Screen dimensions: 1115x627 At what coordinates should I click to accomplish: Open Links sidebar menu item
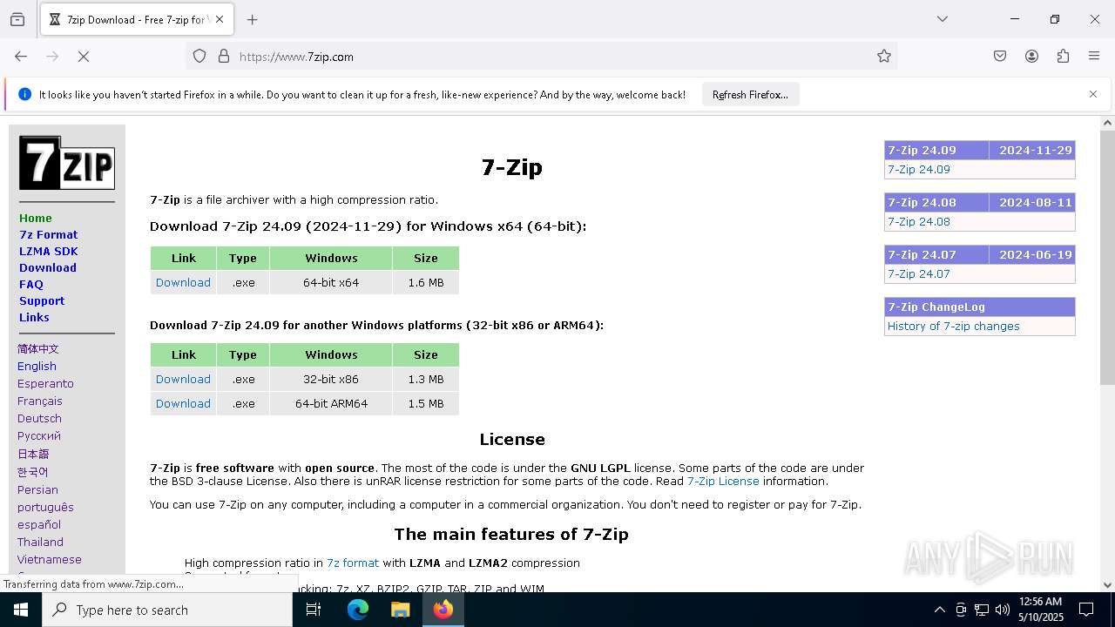point(34,317)
